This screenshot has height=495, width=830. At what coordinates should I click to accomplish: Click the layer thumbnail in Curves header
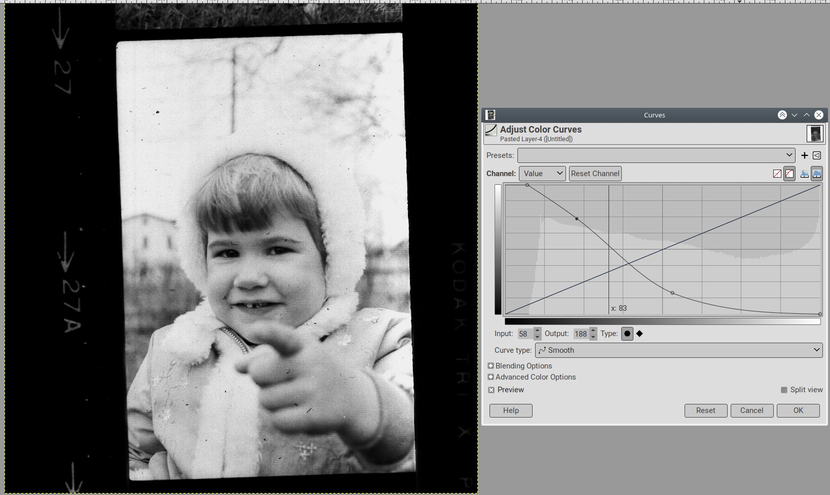tap(815, 134)
